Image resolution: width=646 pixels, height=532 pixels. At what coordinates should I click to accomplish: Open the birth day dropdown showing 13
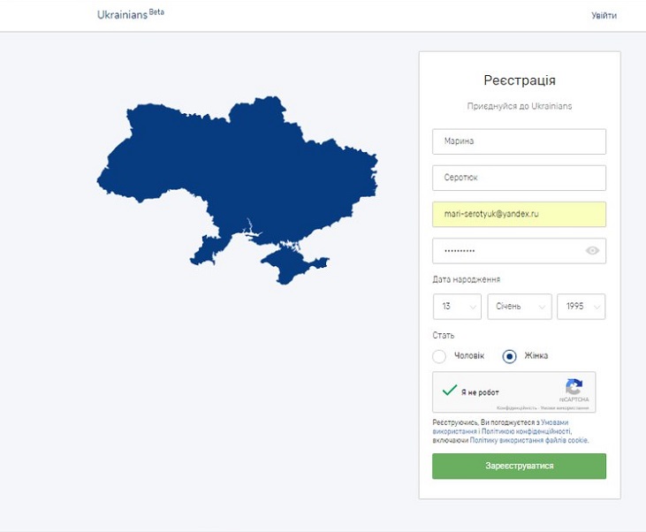(457, 307)
